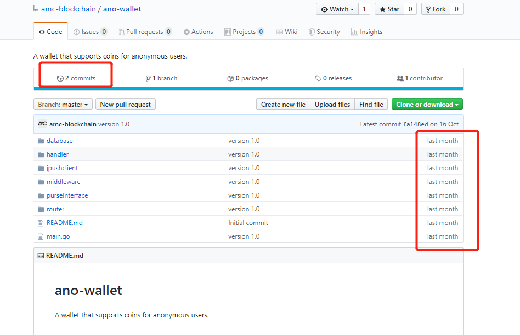
Task: View 0 packages
Action: click(x=248, y=78)
